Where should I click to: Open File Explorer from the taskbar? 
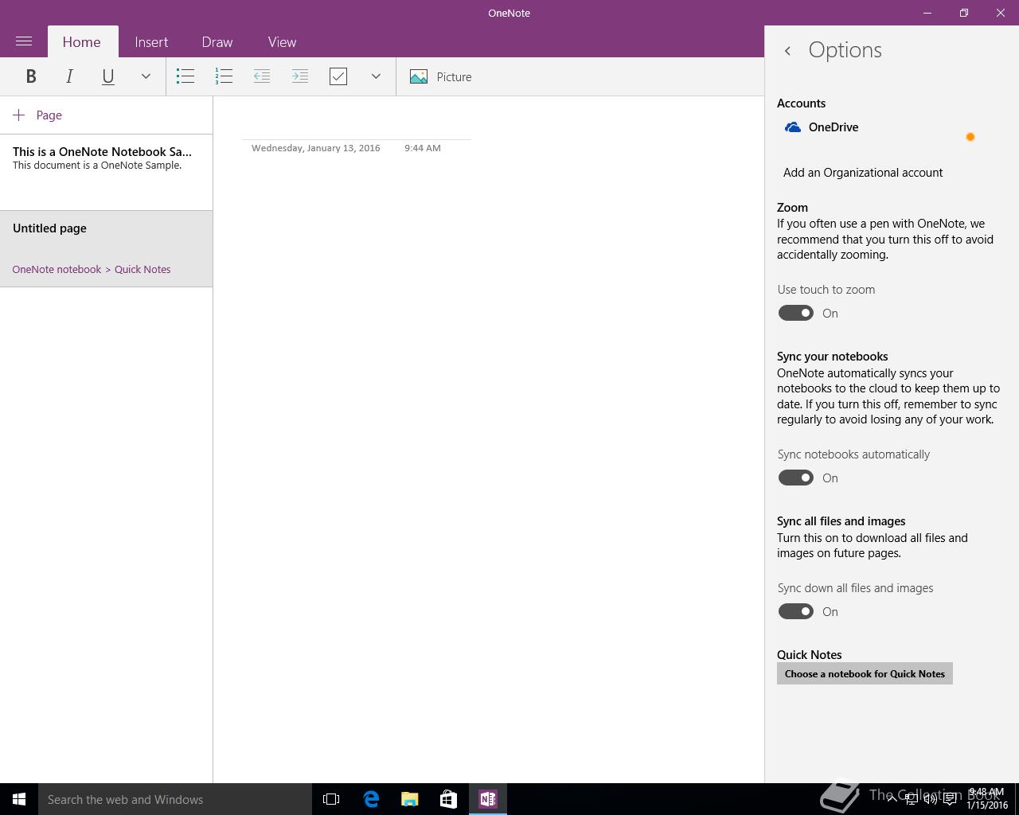[x=410, y=799]
